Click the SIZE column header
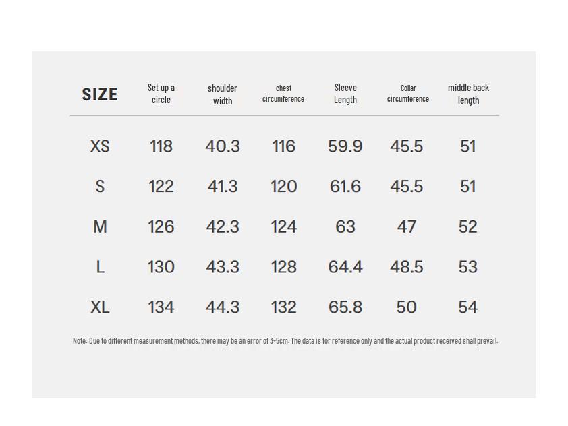 pyautogui.click(x=100, y=94)
